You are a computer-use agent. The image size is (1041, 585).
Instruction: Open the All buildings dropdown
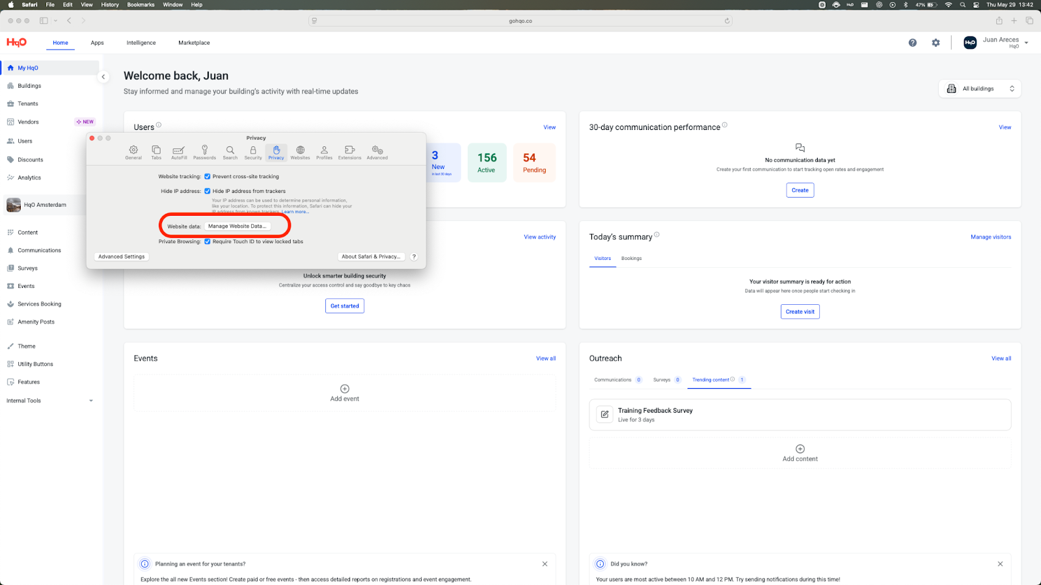(x=980, y=88)
